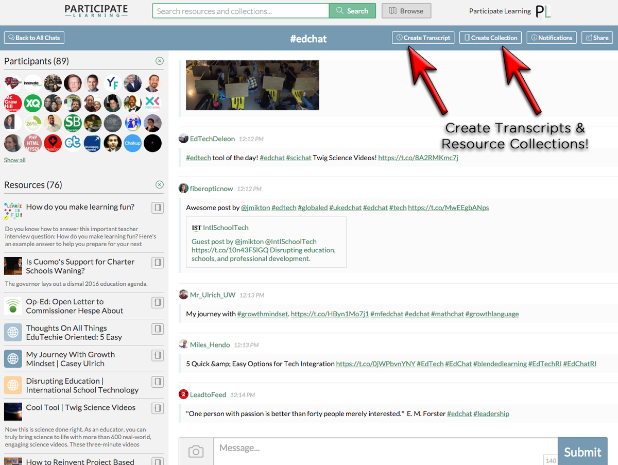The width and height of the screenshot is (618, 465).
Task: Open the classroom photo thumbnail in chat
Action: pyautogui.click(x=252, y=85)
